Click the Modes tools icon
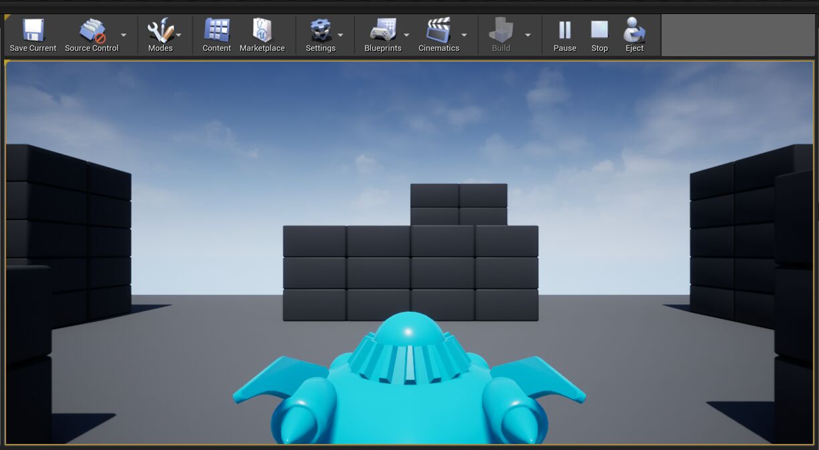The height and width of the screenshot is (450, 819). tap(160, 31)
